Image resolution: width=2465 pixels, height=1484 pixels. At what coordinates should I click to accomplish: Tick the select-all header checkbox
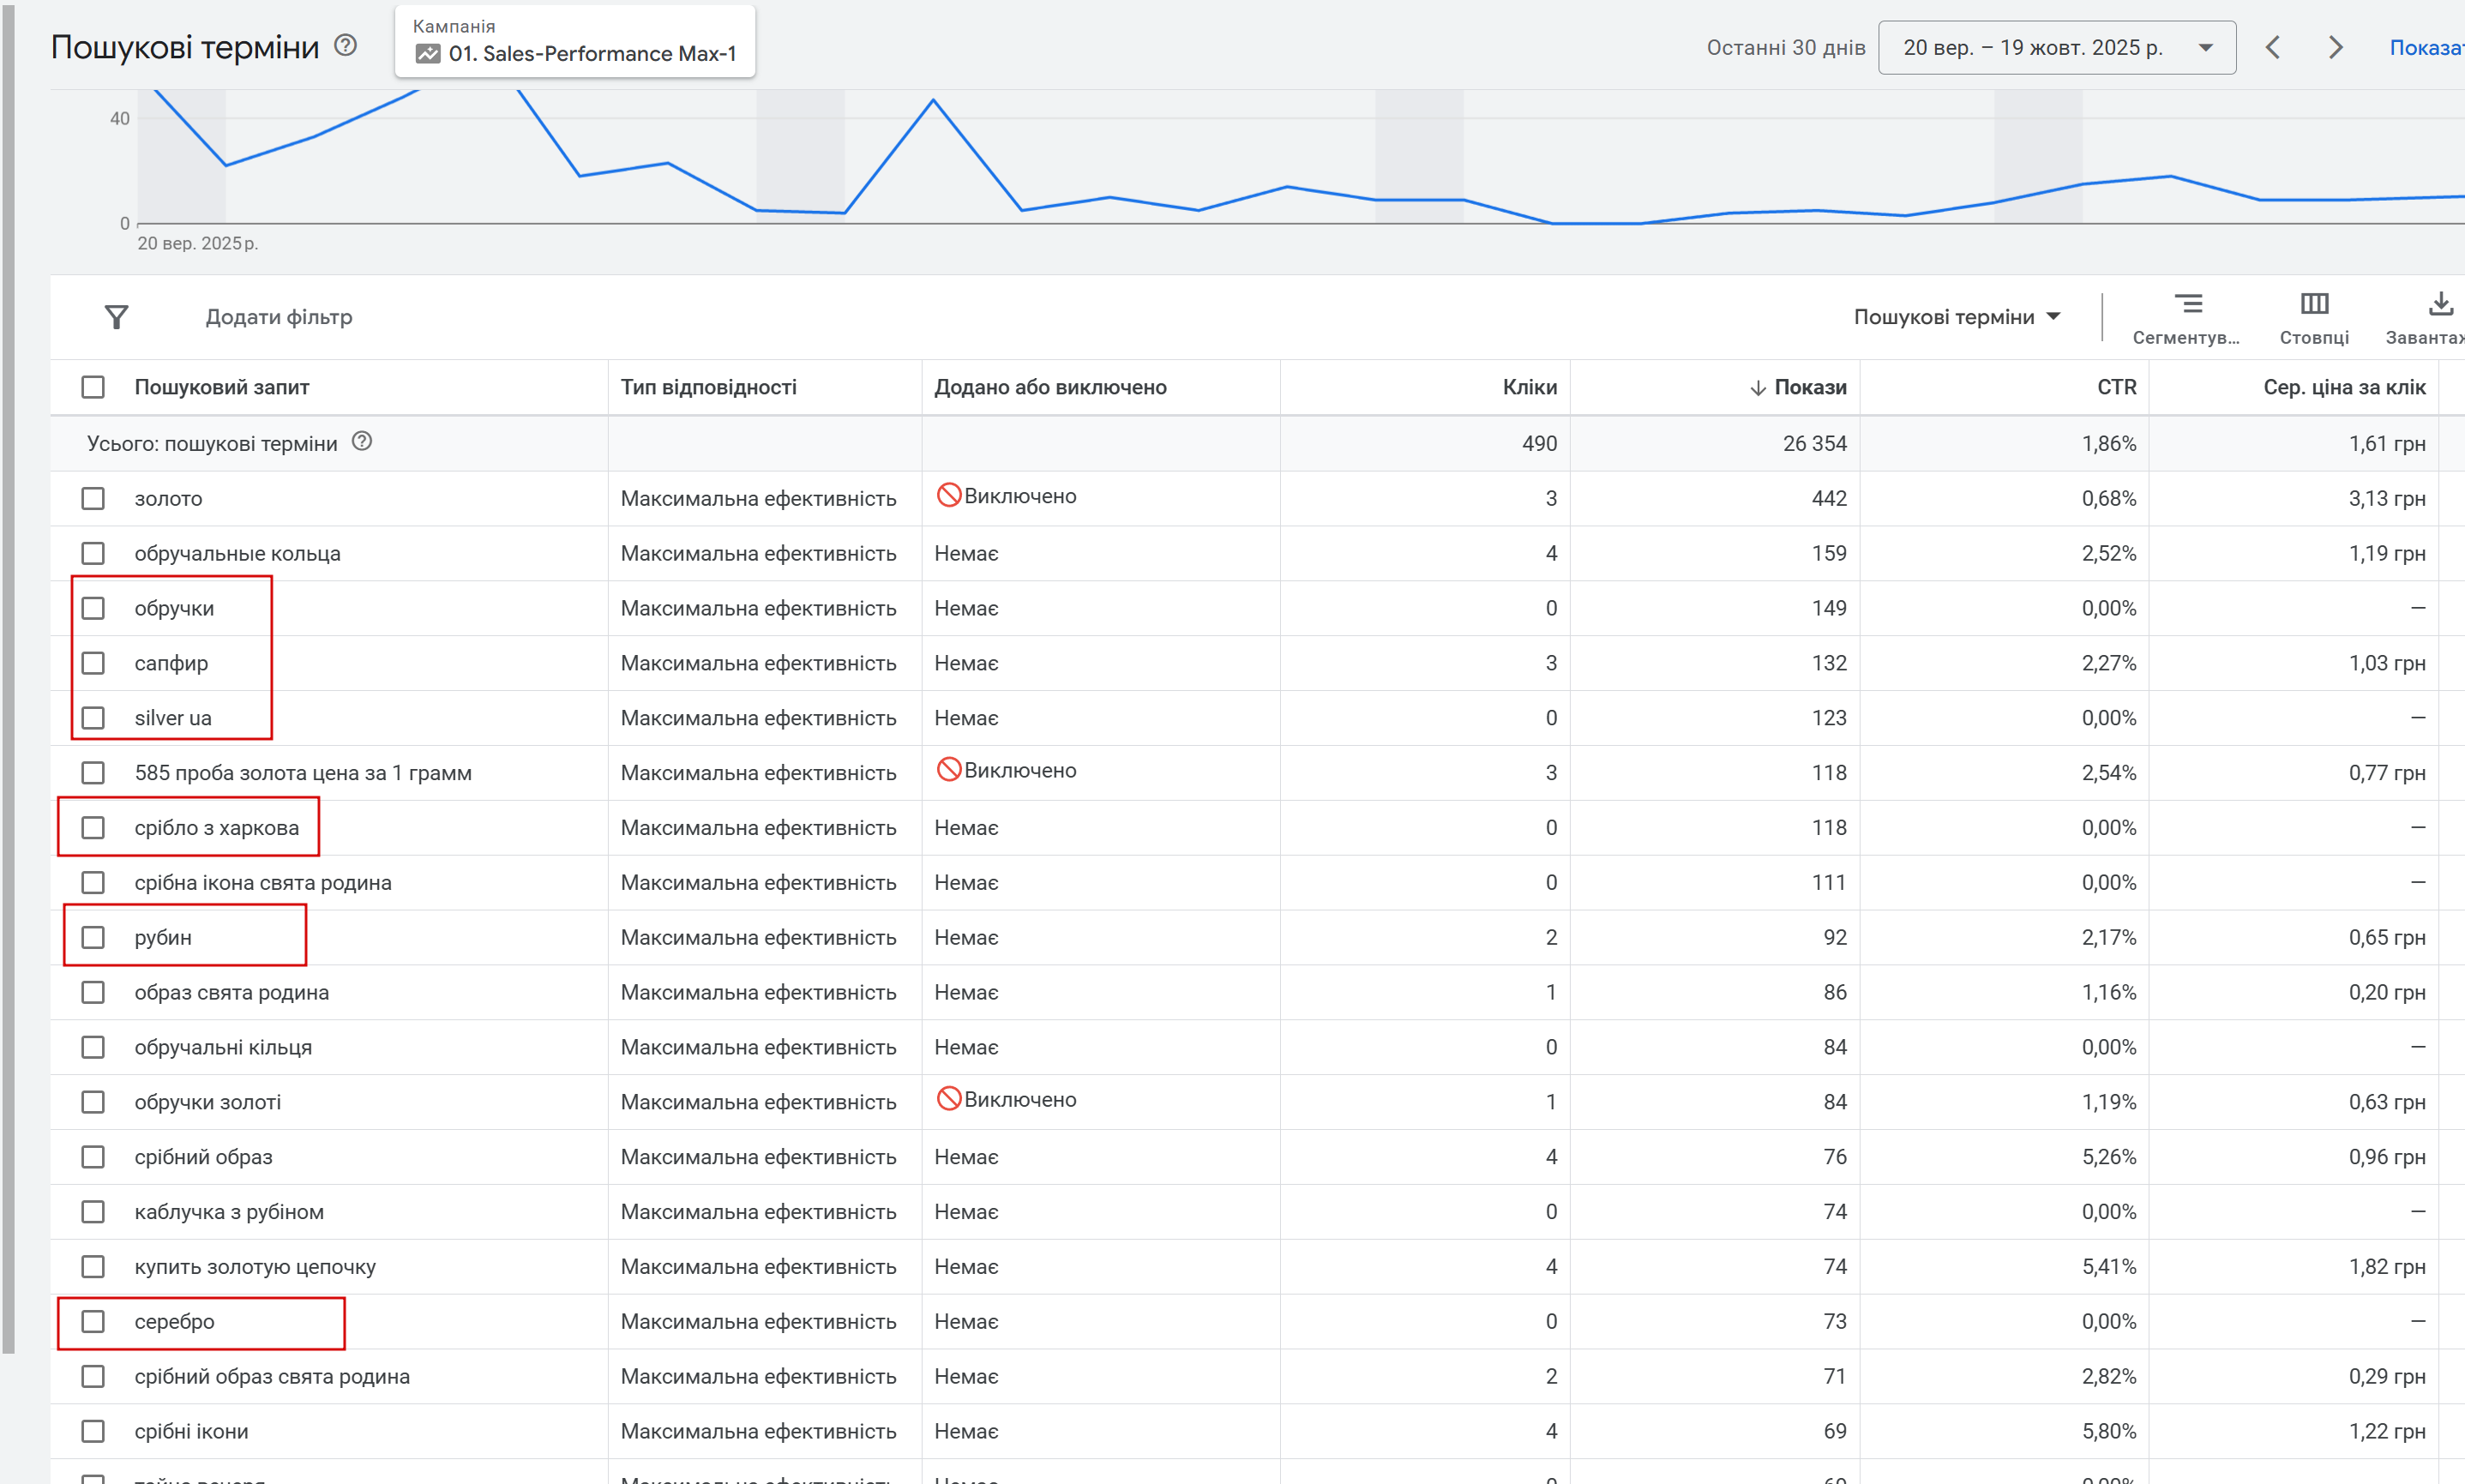[93, 387]
